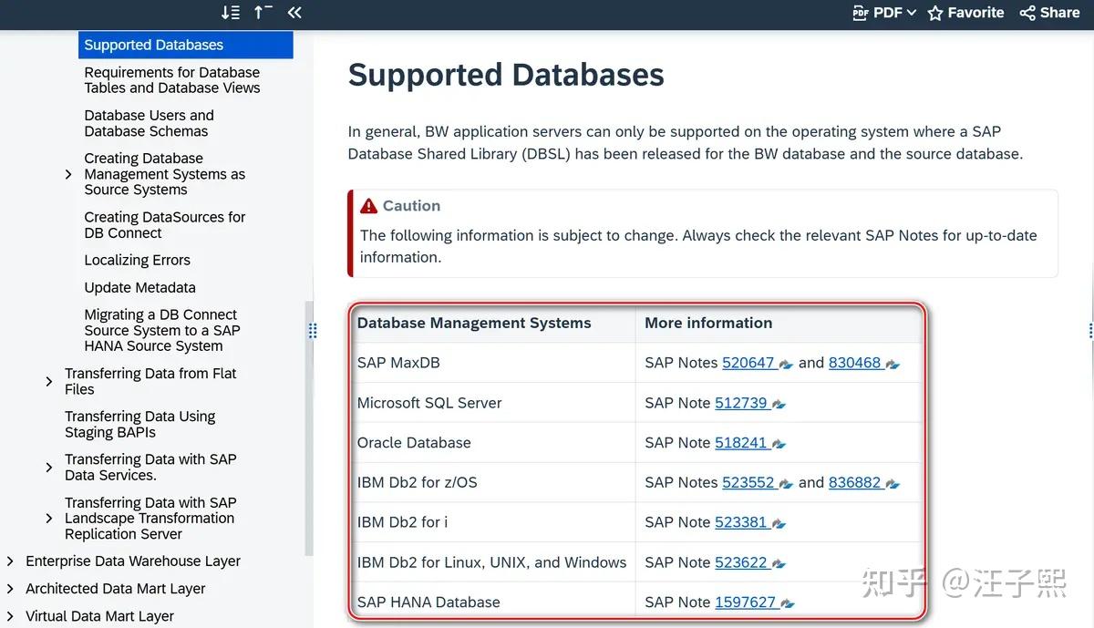1094x628 pixels.
Task: Open the Localizing Errors topic
Action: 138,260
